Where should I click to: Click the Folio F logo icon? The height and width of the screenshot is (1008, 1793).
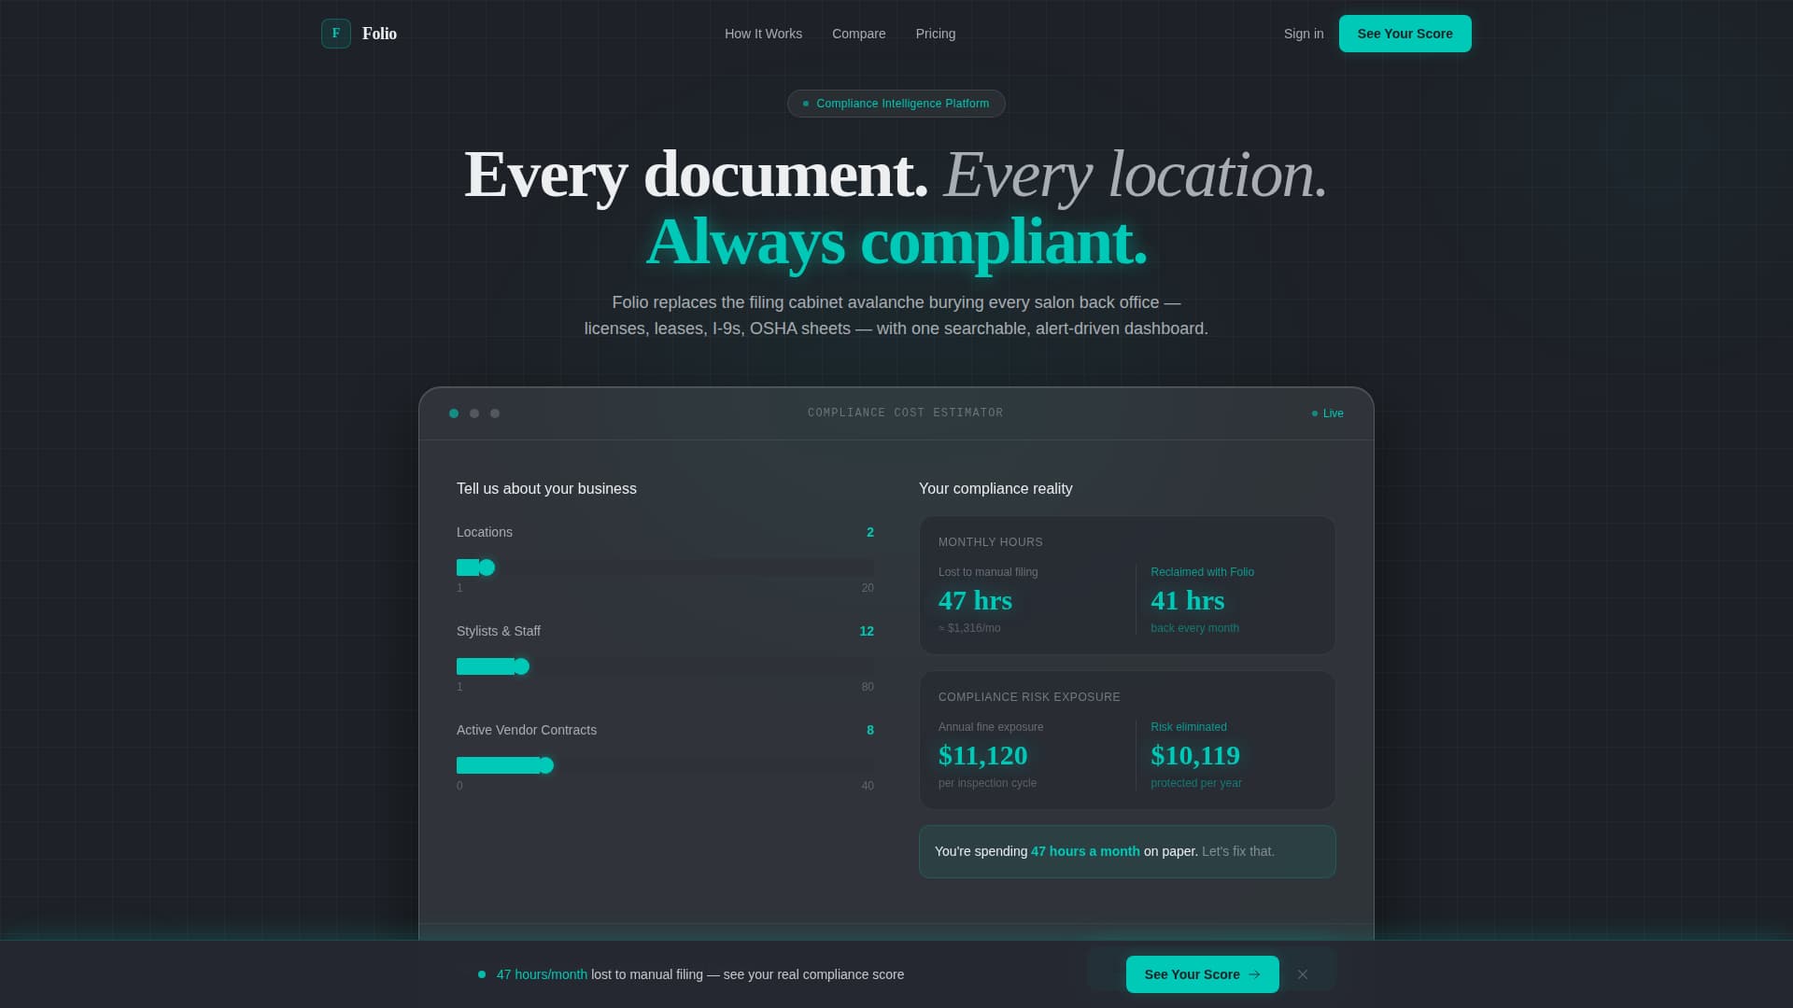pos(336,34)
